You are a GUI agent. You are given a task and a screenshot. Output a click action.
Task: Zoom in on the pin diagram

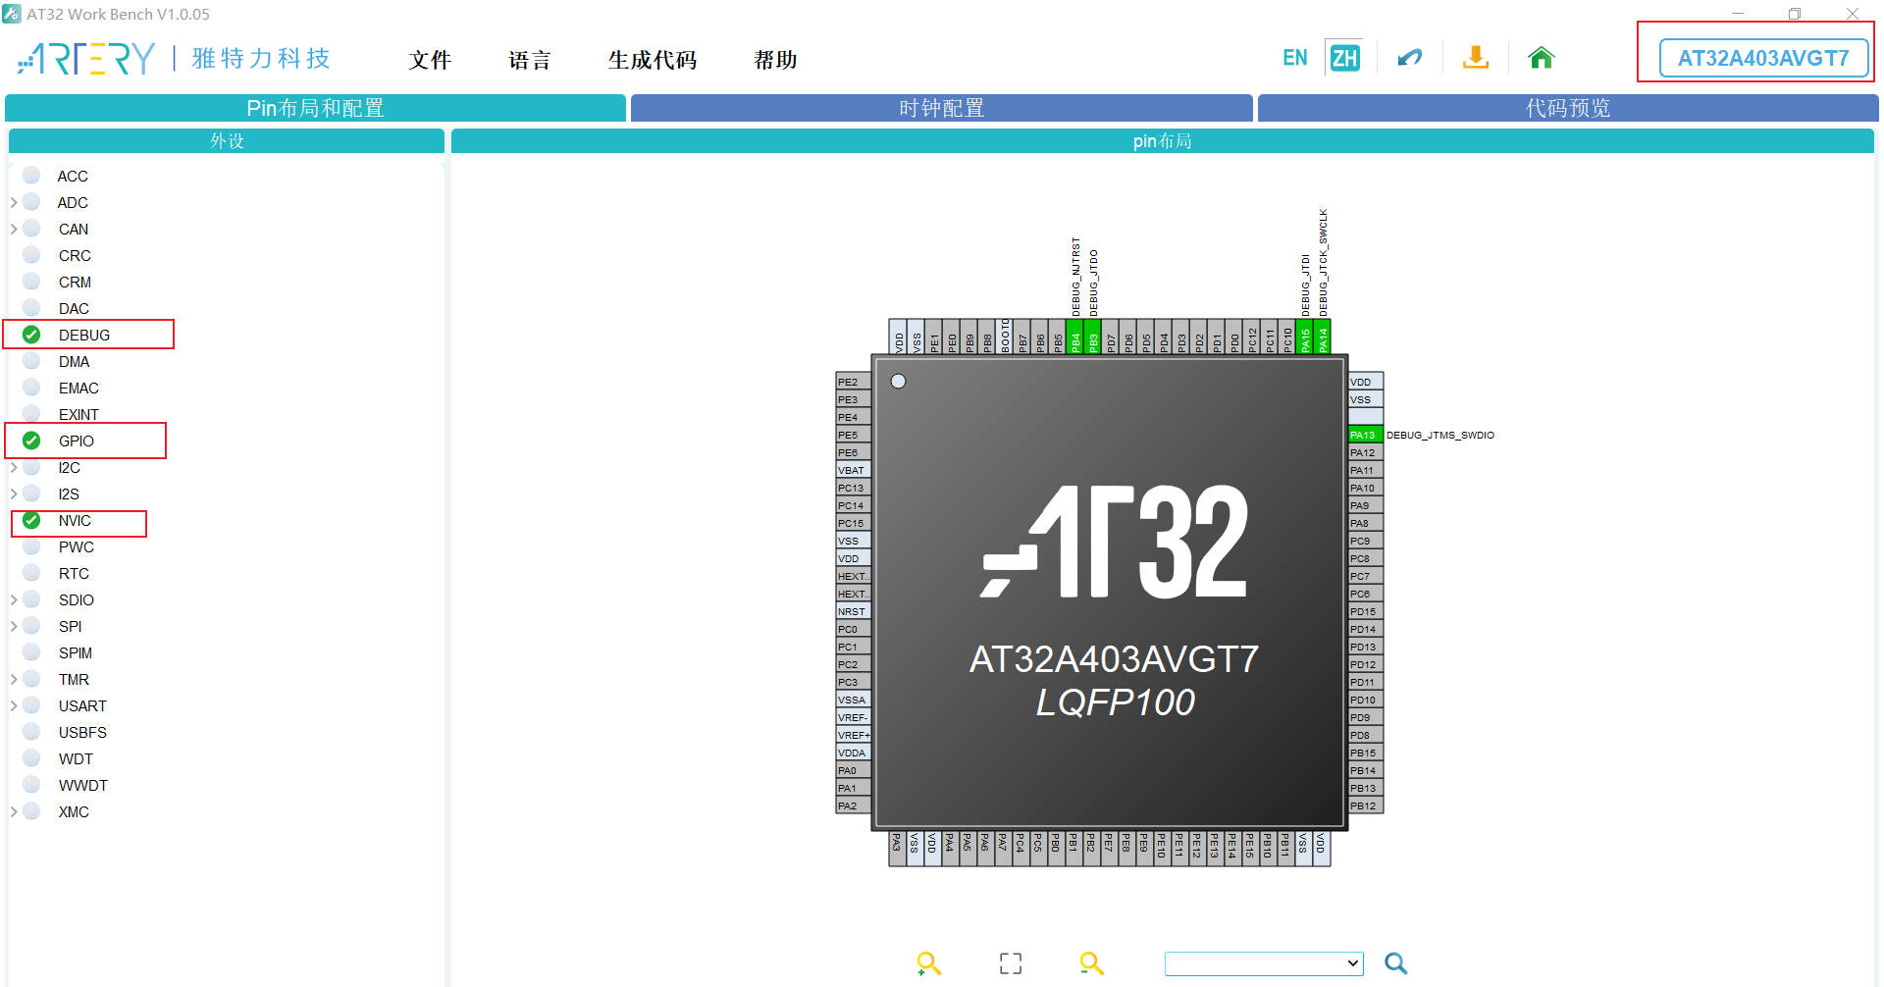point(927,963)
